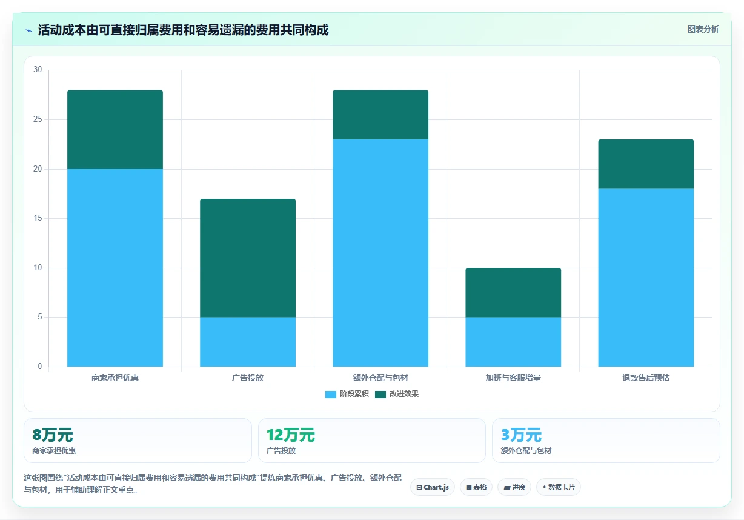Image resolution: width=744 pixels, height=520 pixels.
Task: Click the y-axis value 5
Action: (39, 317)
